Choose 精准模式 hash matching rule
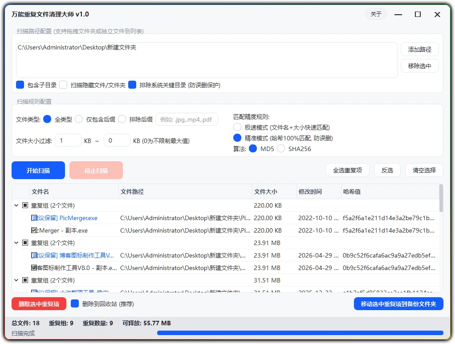The width and height of the screenshot is (455, 344). click(237, 138)
